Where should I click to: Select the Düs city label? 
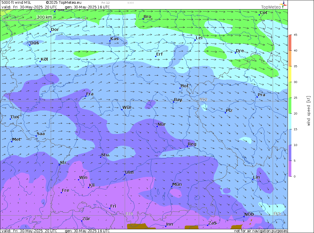click(35, 43)
